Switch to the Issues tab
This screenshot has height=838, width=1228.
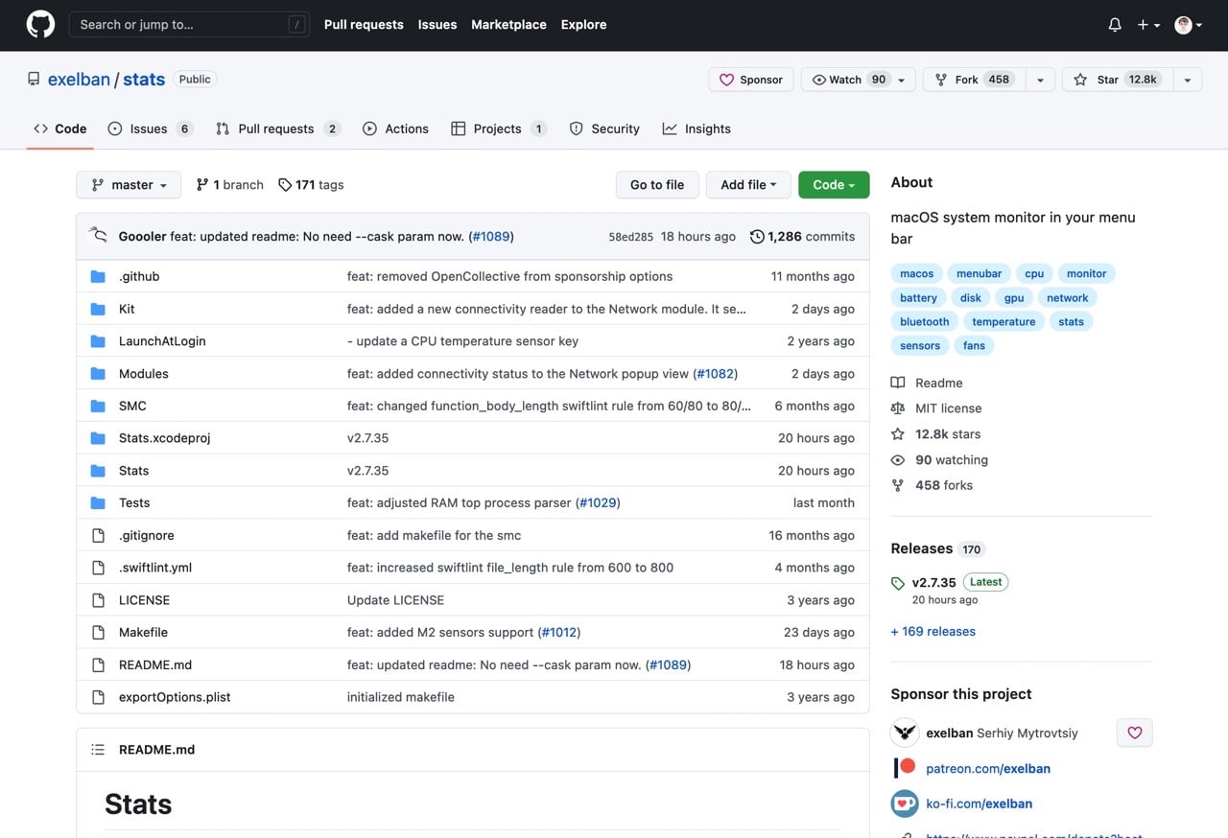tap(150, 128)
